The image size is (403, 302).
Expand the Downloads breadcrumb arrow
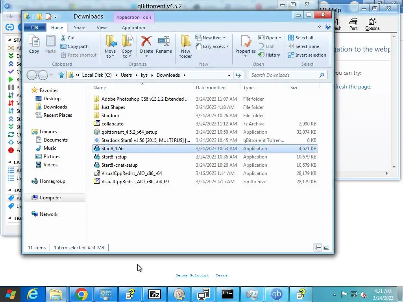click(184, 75)
